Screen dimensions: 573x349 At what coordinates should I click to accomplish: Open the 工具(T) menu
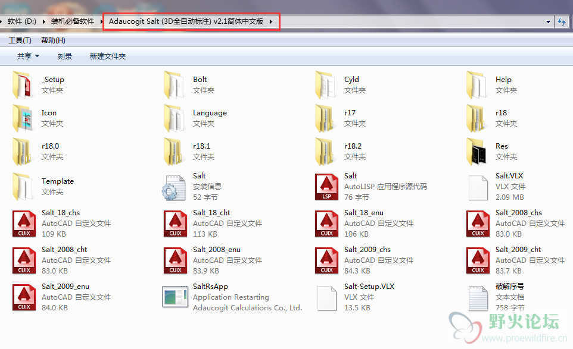pos(20,40)
